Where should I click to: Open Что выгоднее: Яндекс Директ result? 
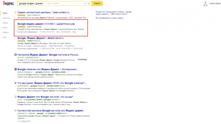tap(52, 83)
